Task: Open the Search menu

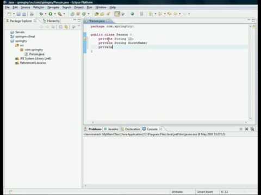Action: pyautogui.click(x=67, y=8)
